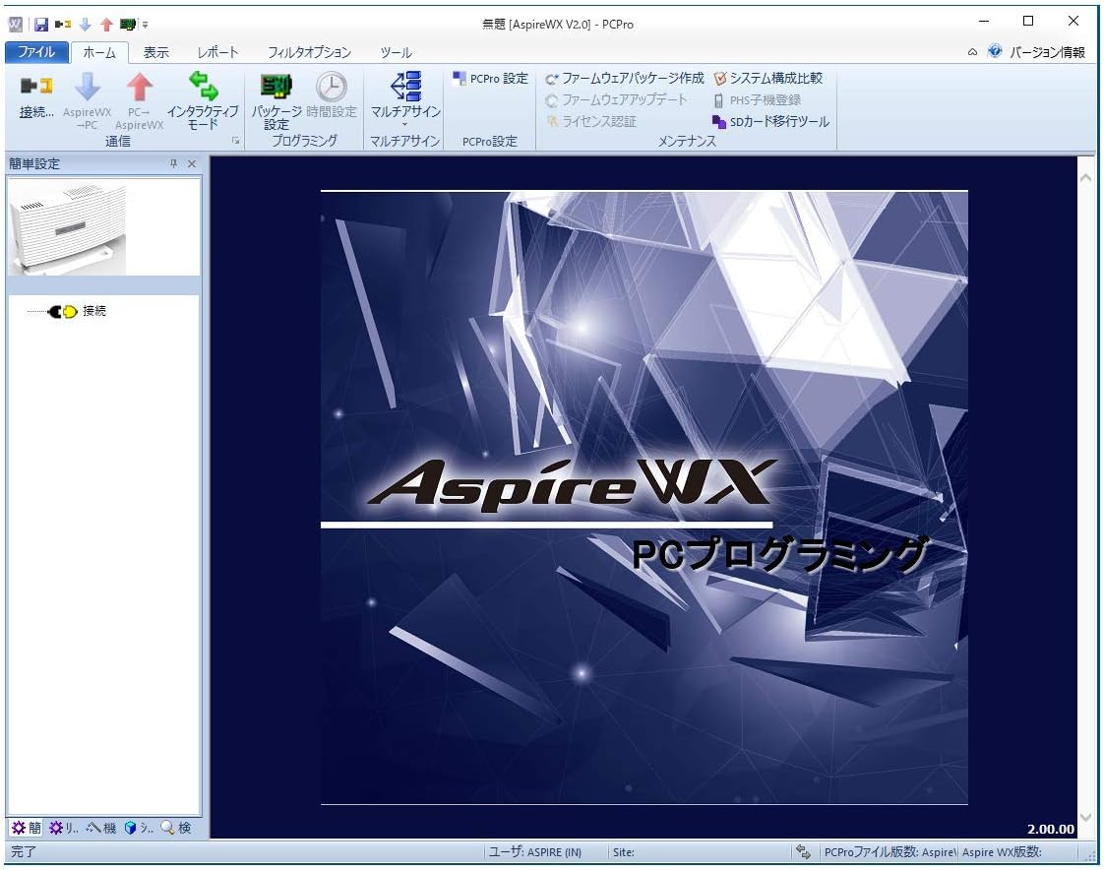The width and height of the screenshot is (1104, 870).
Task: Click the 接続... connect button in the ribbon
Action: click(36, 96)
